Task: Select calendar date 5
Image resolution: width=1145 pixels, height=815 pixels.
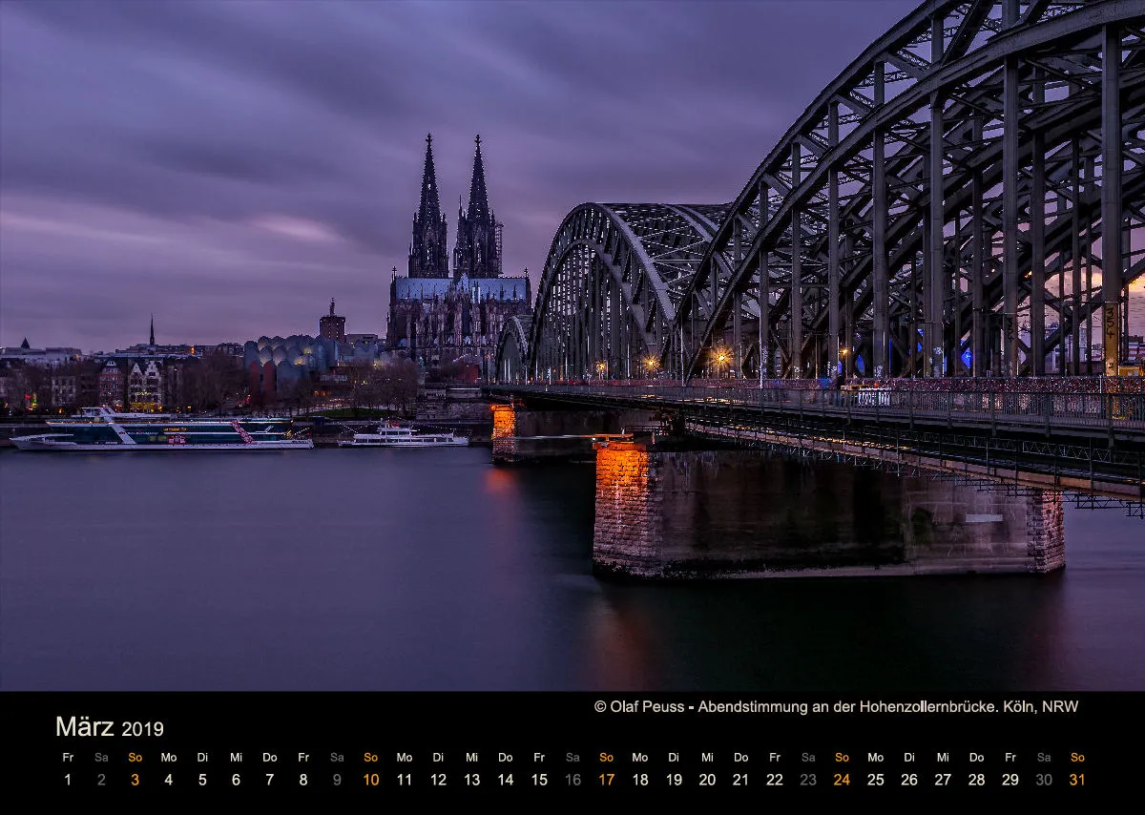Action: 202,780
